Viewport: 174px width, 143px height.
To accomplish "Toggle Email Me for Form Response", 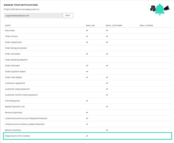I will (87, 101).
